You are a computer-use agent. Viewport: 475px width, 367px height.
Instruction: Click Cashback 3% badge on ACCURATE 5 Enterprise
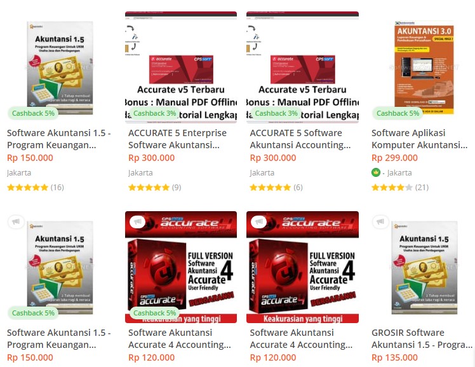(154, 113)
